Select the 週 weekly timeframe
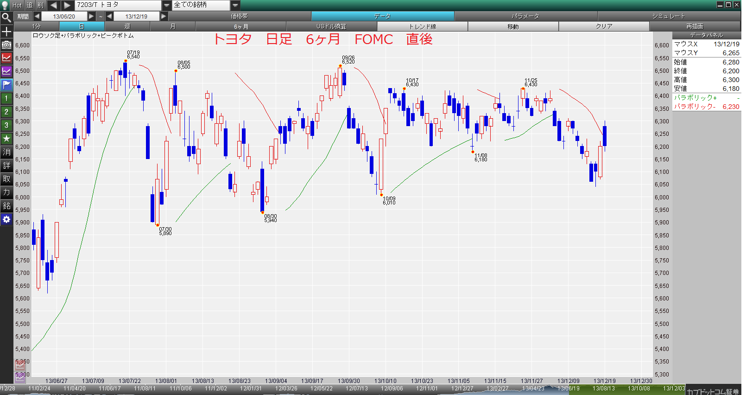This screenshot has height=395, width=746. click(127, 26)
